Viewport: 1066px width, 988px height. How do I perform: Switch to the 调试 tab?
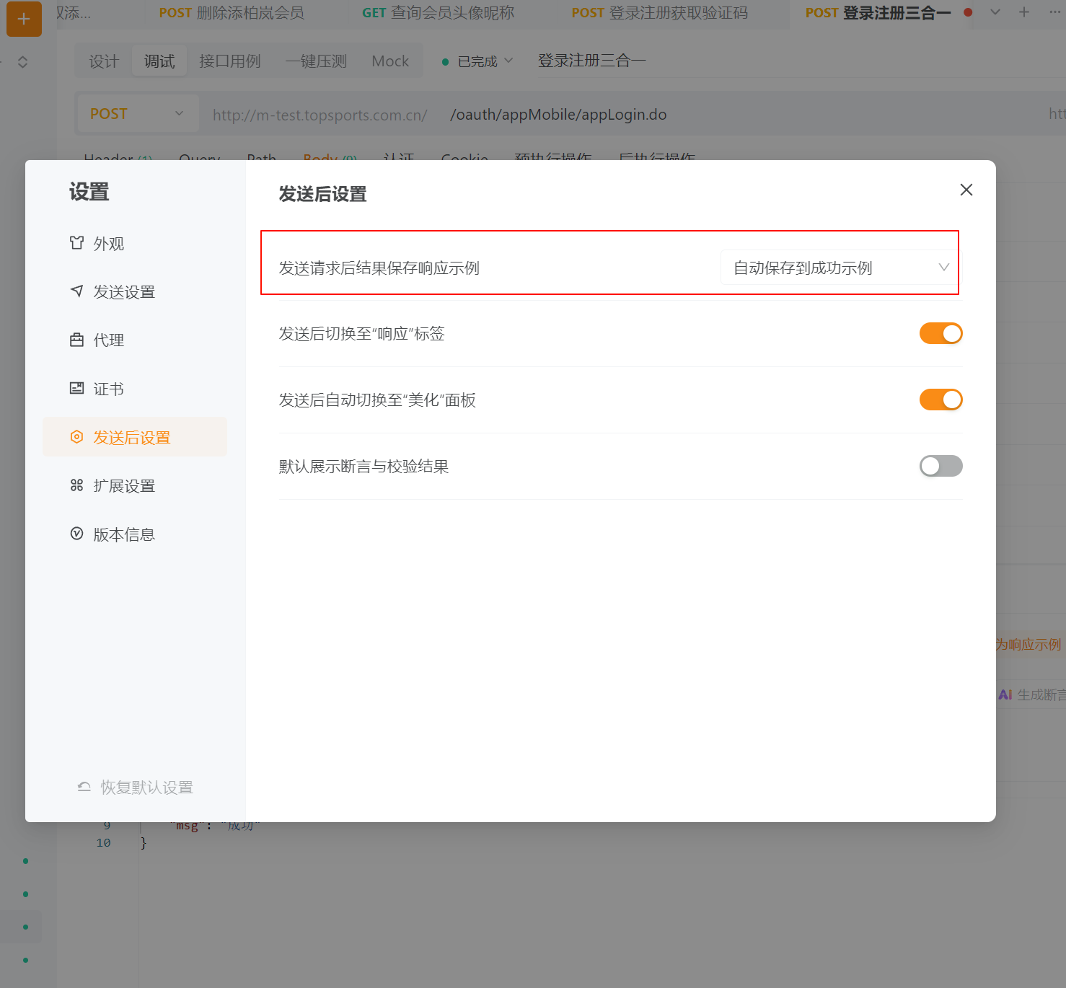click(159, 61)
